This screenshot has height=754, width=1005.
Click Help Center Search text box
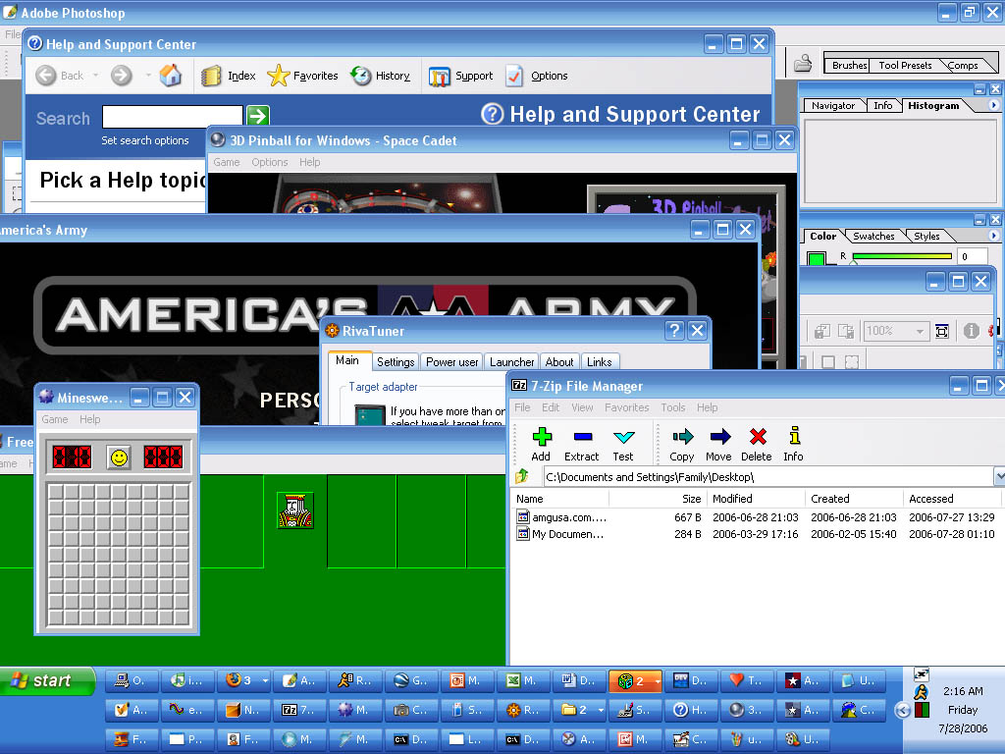173,116
